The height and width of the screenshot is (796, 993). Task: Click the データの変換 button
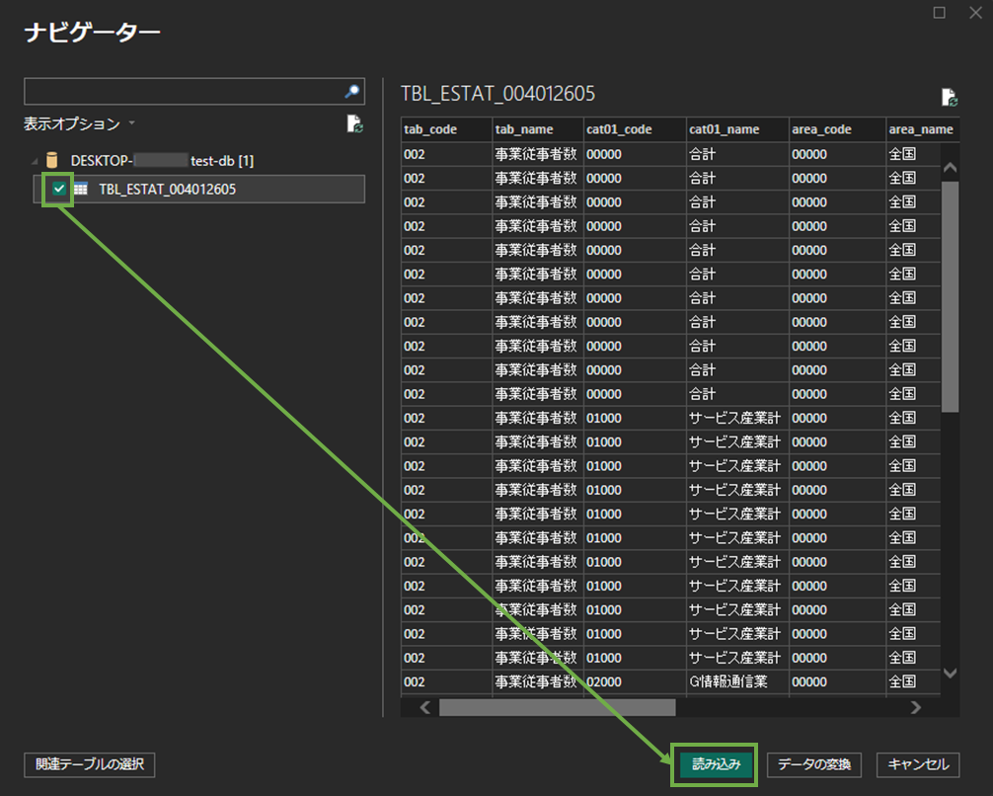(813, 764)
